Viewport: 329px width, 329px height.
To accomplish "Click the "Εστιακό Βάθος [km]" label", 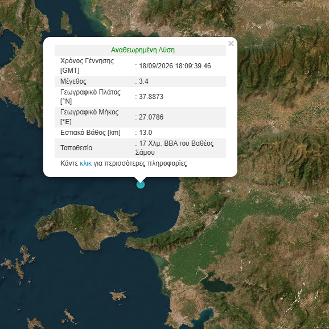I will tap(91, 133).
